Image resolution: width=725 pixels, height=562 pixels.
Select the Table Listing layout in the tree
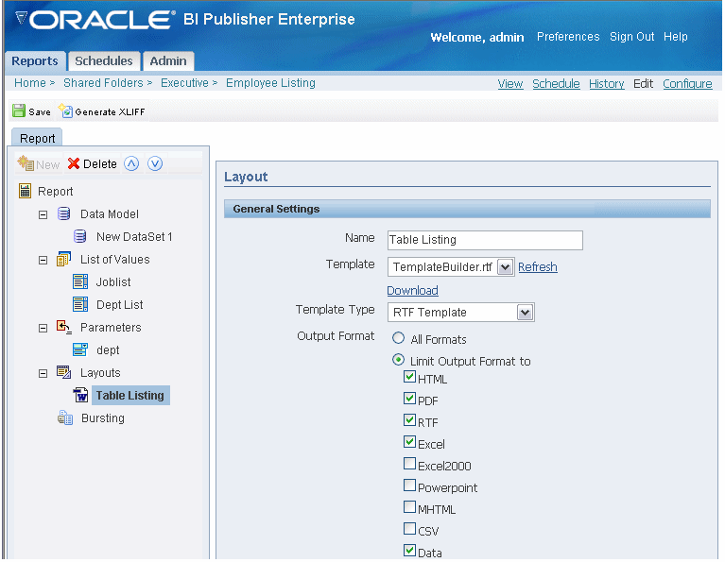click(130, 395)
